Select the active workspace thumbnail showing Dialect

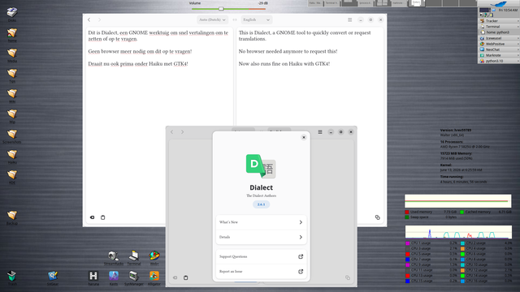point(416,3)
